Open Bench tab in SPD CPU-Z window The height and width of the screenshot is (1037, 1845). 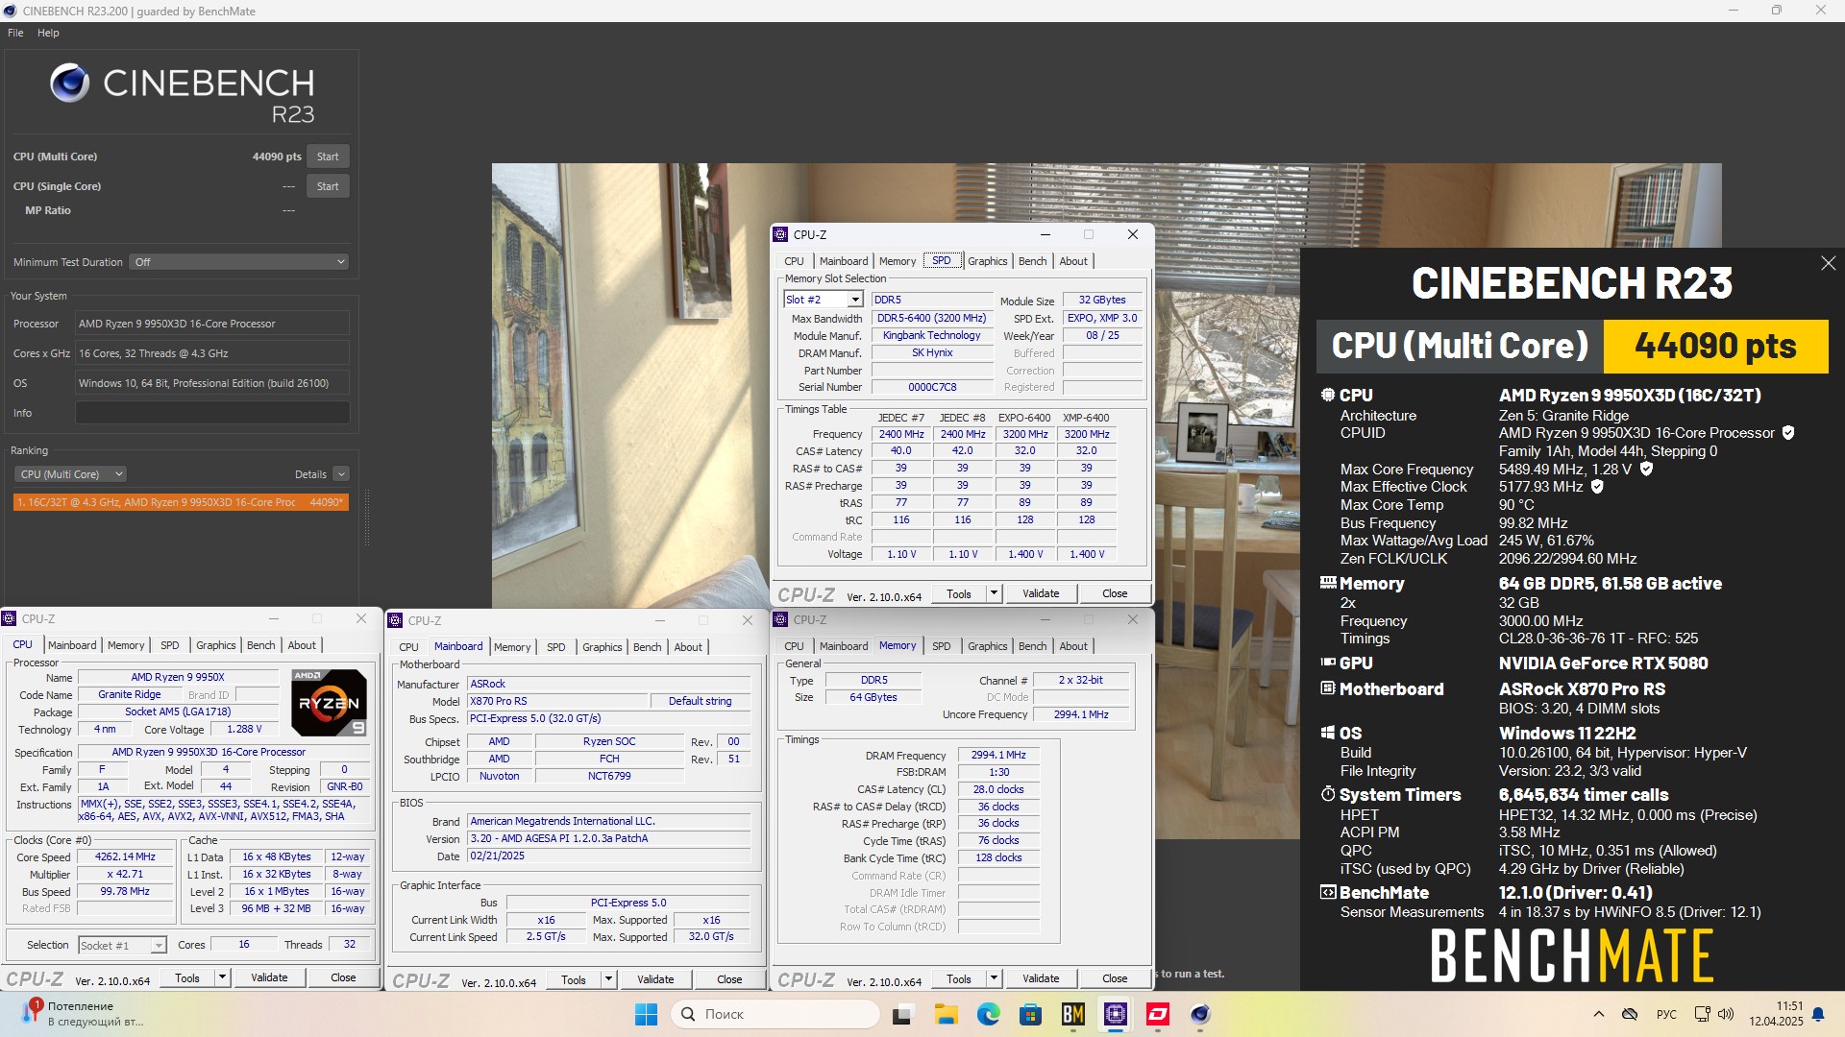click(x=1032, y=261)
